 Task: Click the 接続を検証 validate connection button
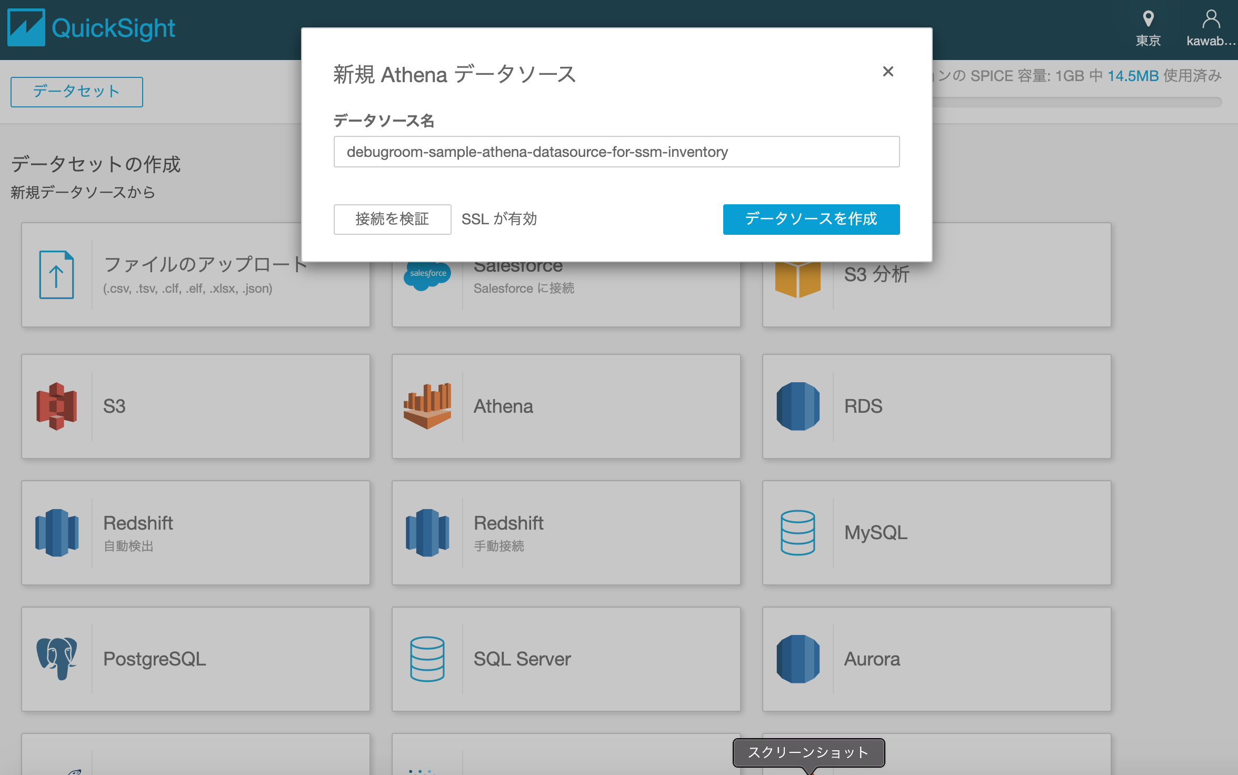392,219
